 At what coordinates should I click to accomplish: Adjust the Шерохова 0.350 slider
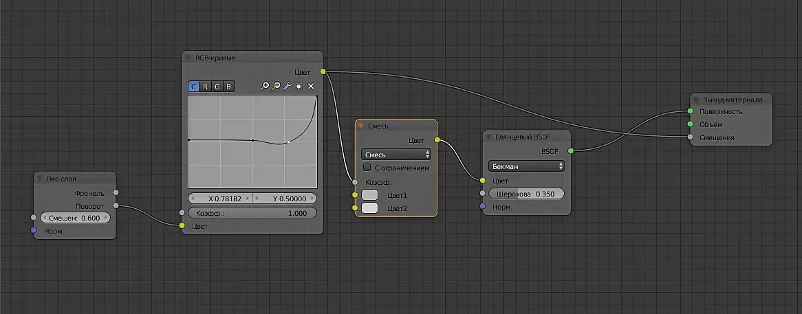526,194
